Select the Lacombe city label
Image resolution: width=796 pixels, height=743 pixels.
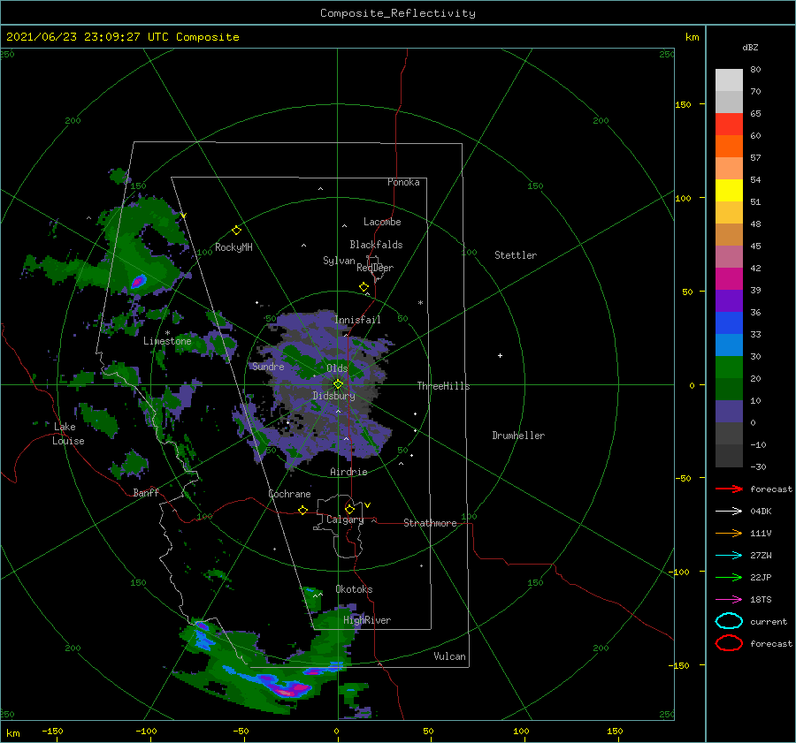[382, 222]
